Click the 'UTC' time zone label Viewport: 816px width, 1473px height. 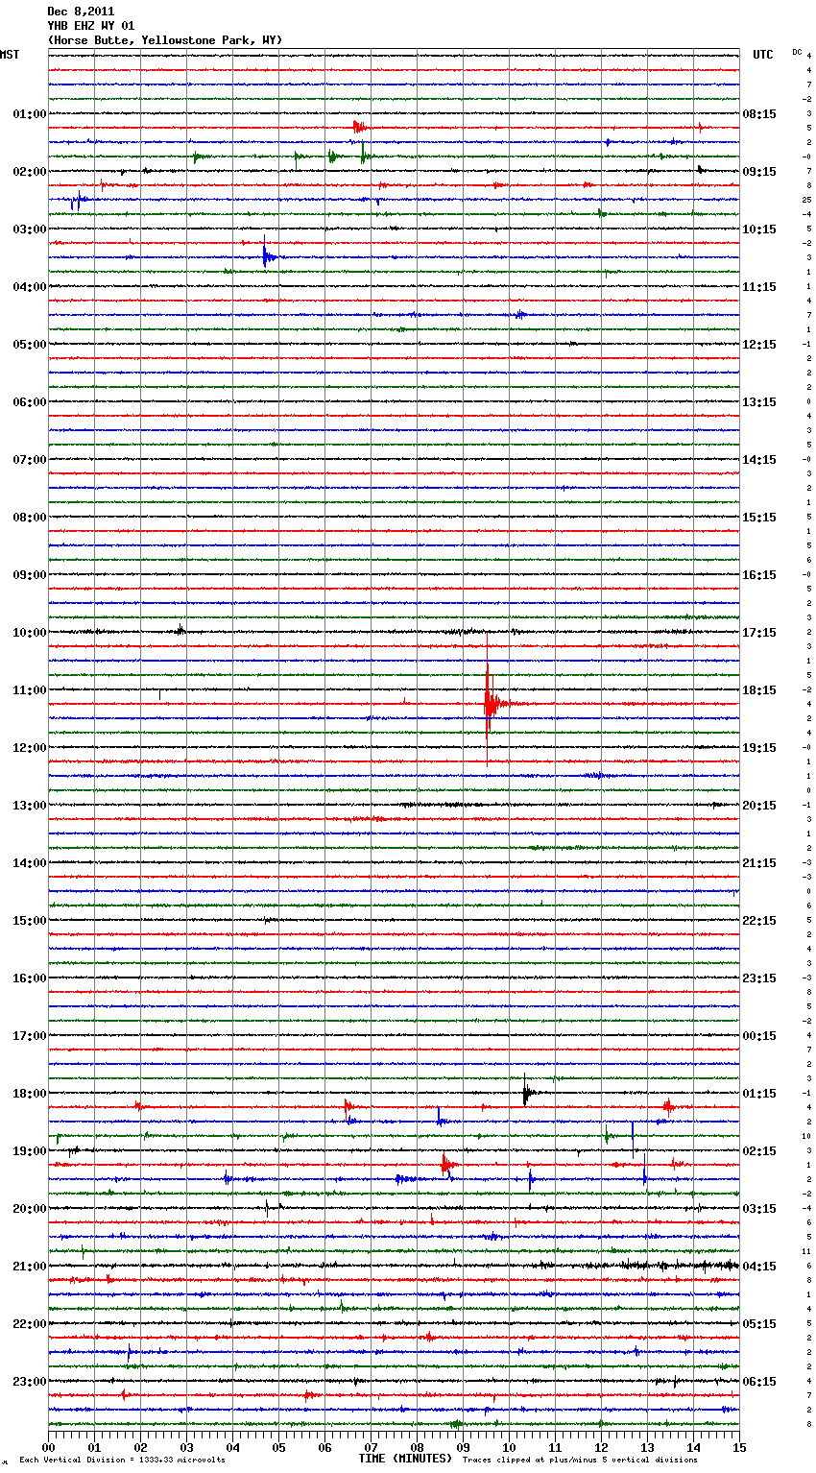[x=763, y=55]
